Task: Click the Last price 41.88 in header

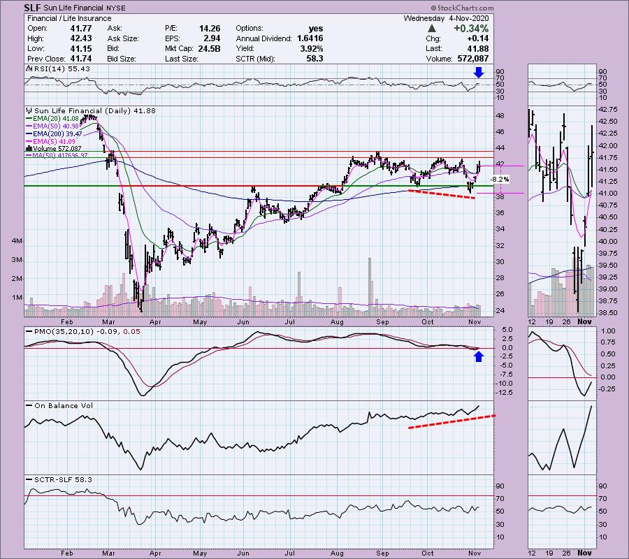Action: pyautogui.click(x=478, y=48)
